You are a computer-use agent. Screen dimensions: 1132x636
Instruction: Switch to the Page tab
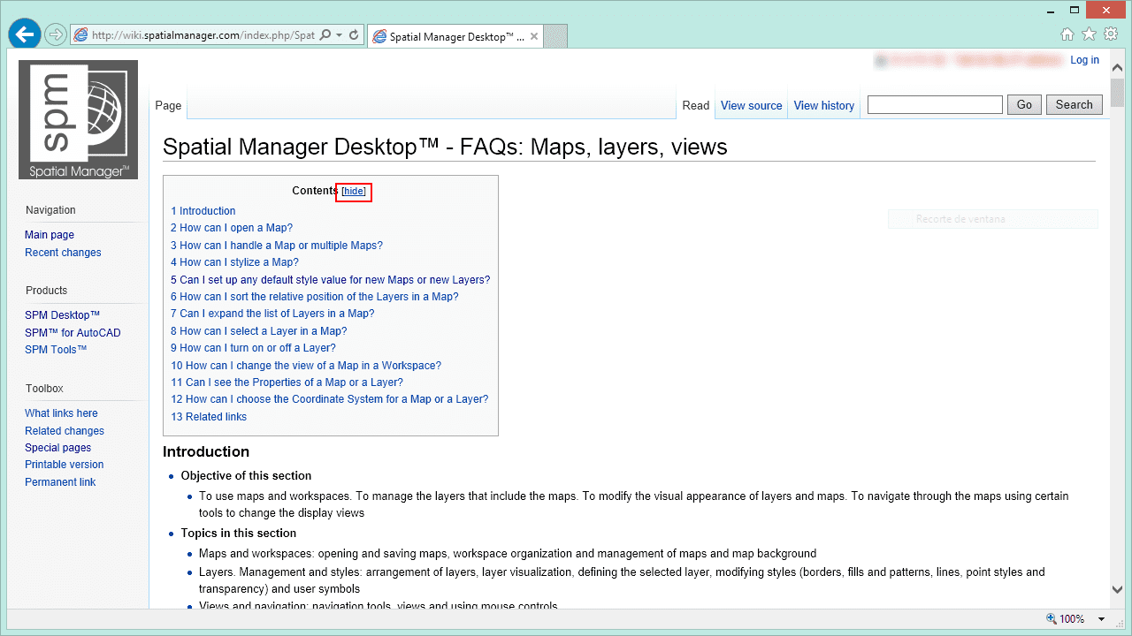(168, 105)
